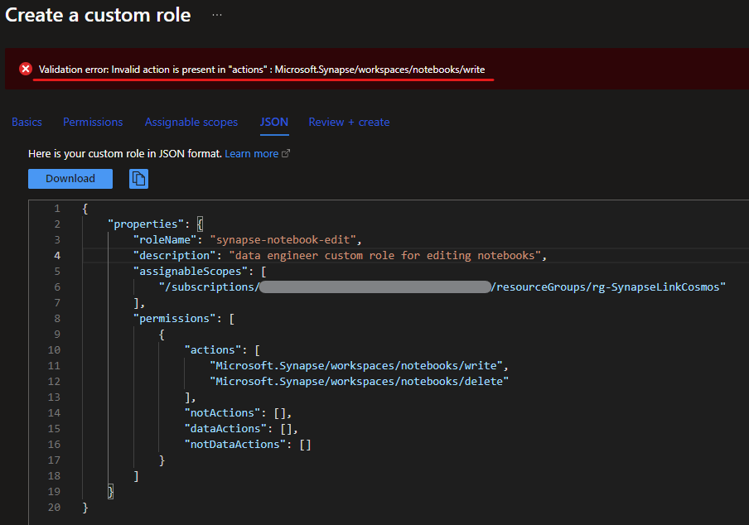Switch to the Permissions tab
Image resolution: width=749 pixels, height=525 pixels.
click(x=93, y=123)
